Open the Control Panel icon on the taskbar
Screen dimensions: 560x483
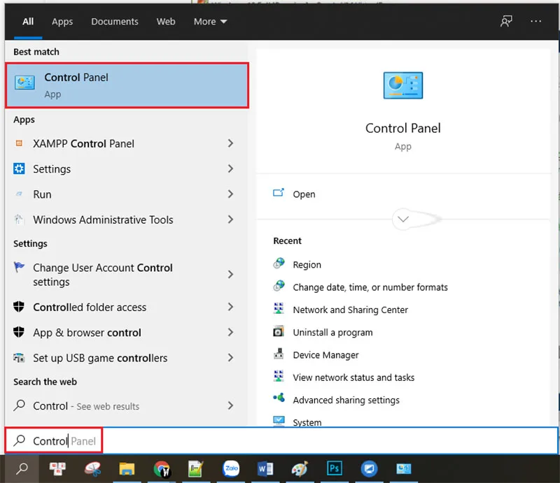(404, 468)
